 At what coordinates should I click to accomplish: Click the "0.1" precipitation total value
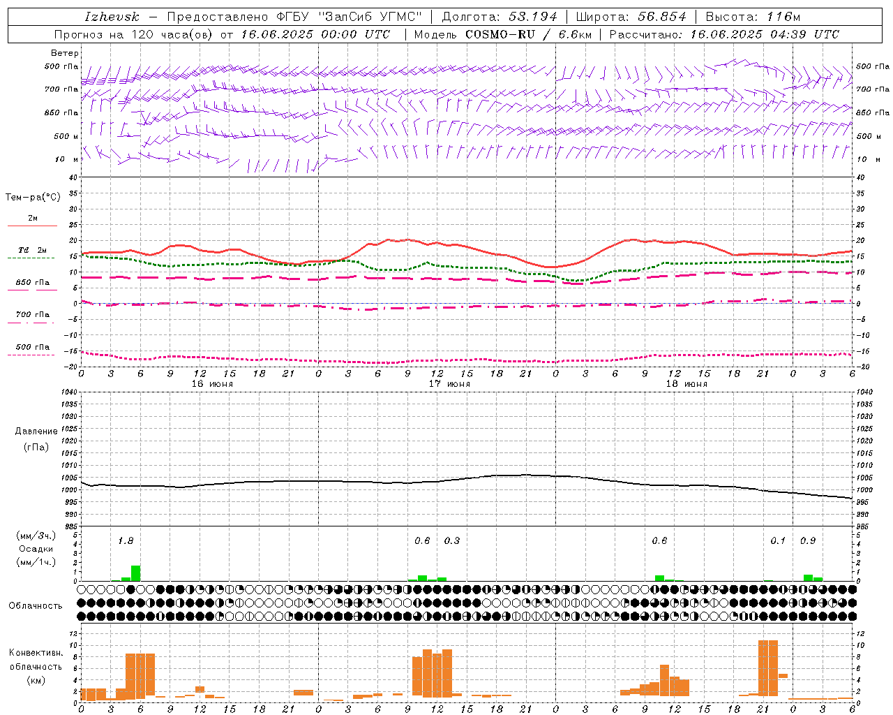[778, 541]
